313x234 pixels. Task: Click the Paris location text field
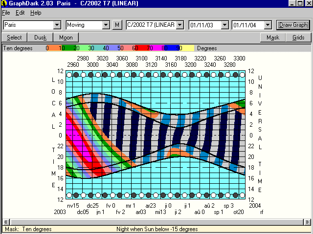coord(29,25)
